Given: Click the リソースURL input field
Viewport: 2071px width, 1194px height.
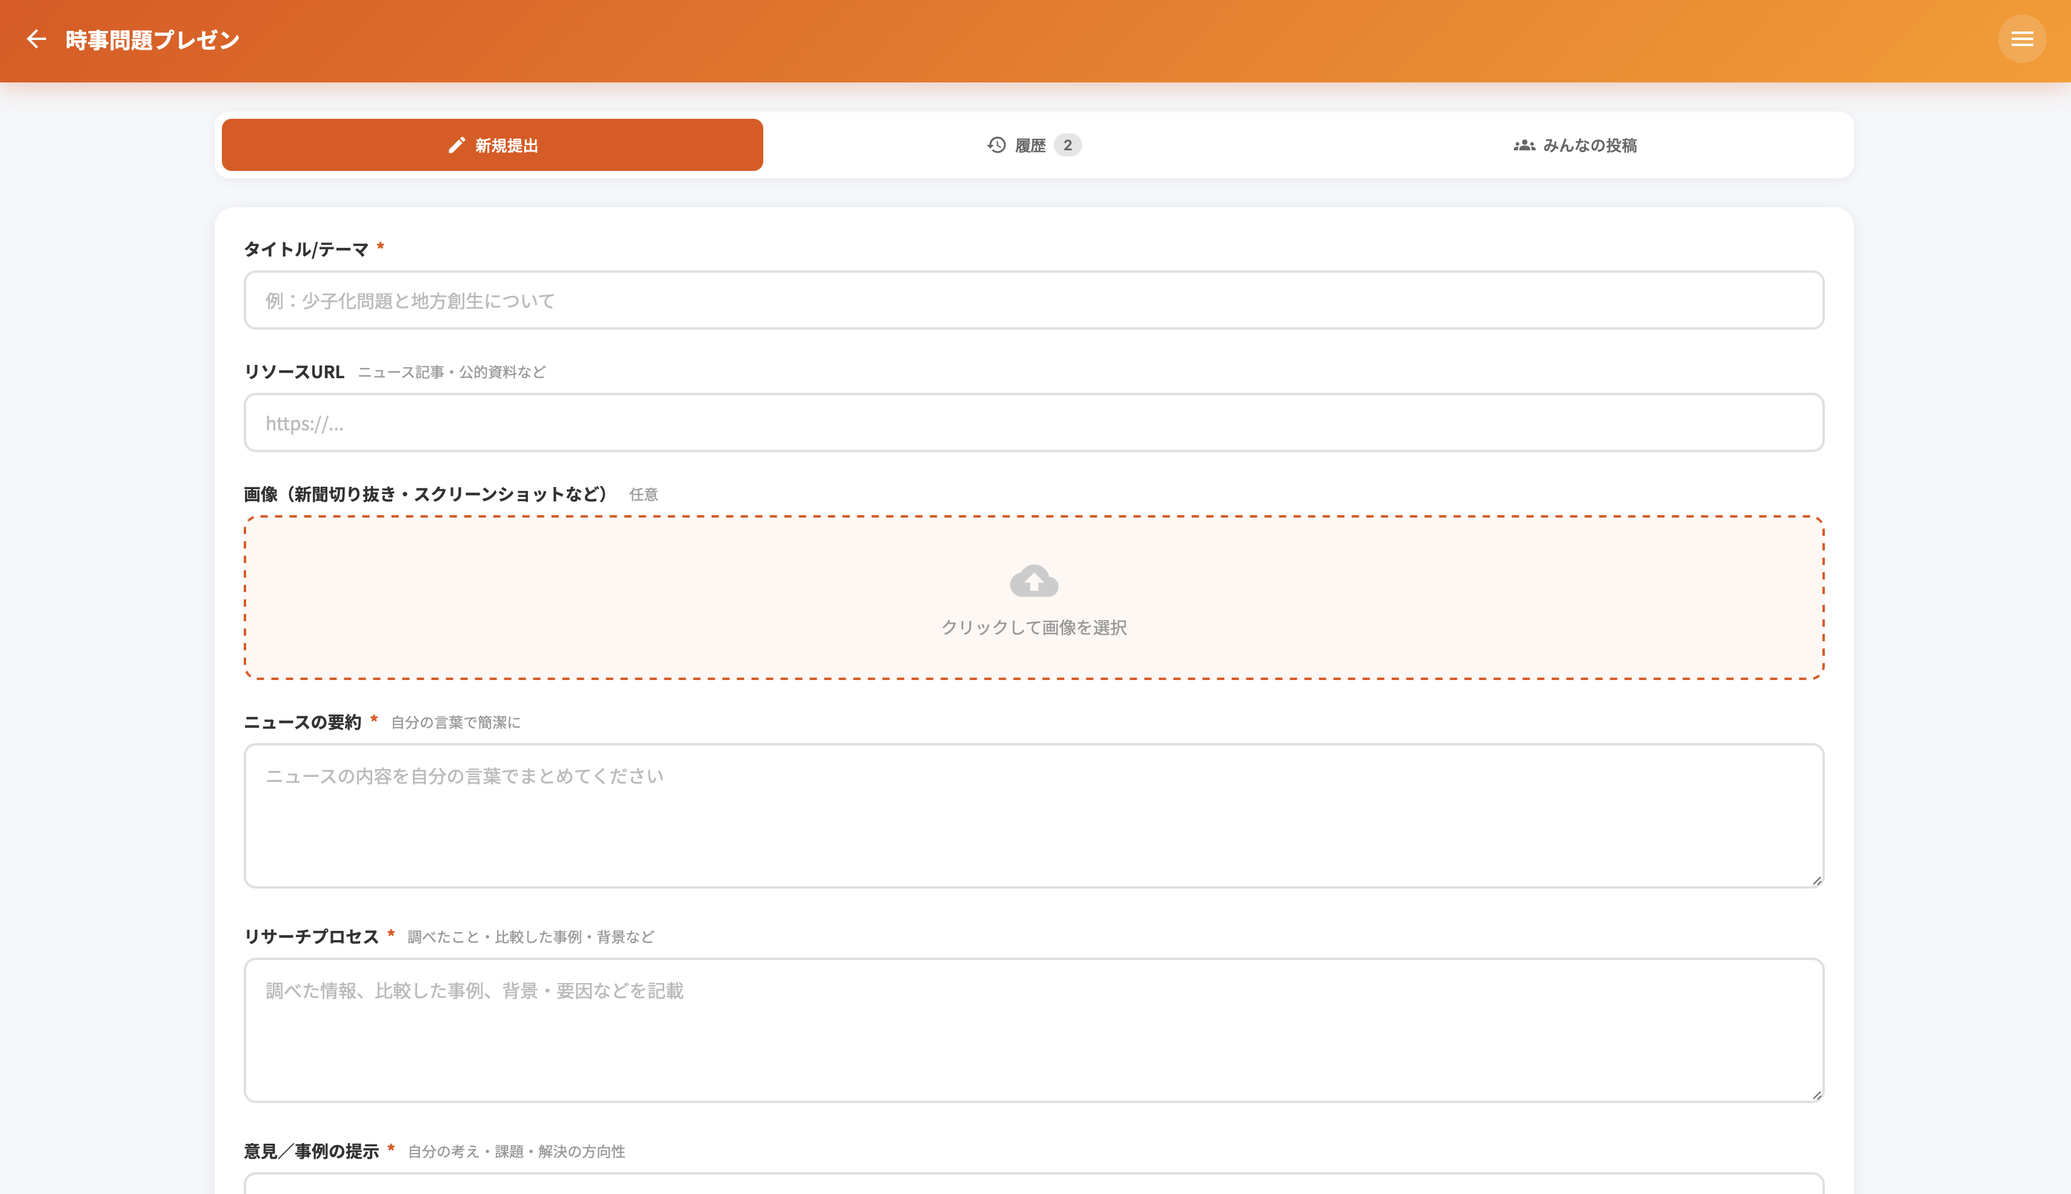Looking at the screenshot, I should [x=1034, y=423].
